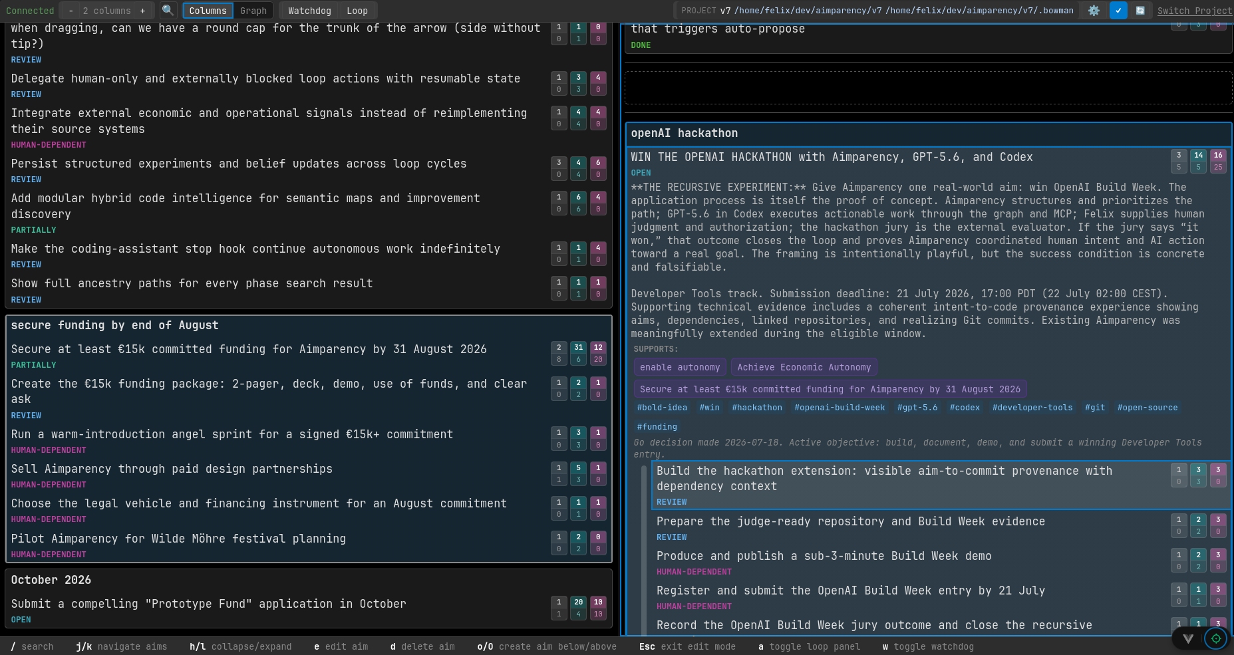Select aim 'Delegate human-only and externally blocked loop actions'
The width and height of the screenshot is (1234, 655).
tap(308, 85)
